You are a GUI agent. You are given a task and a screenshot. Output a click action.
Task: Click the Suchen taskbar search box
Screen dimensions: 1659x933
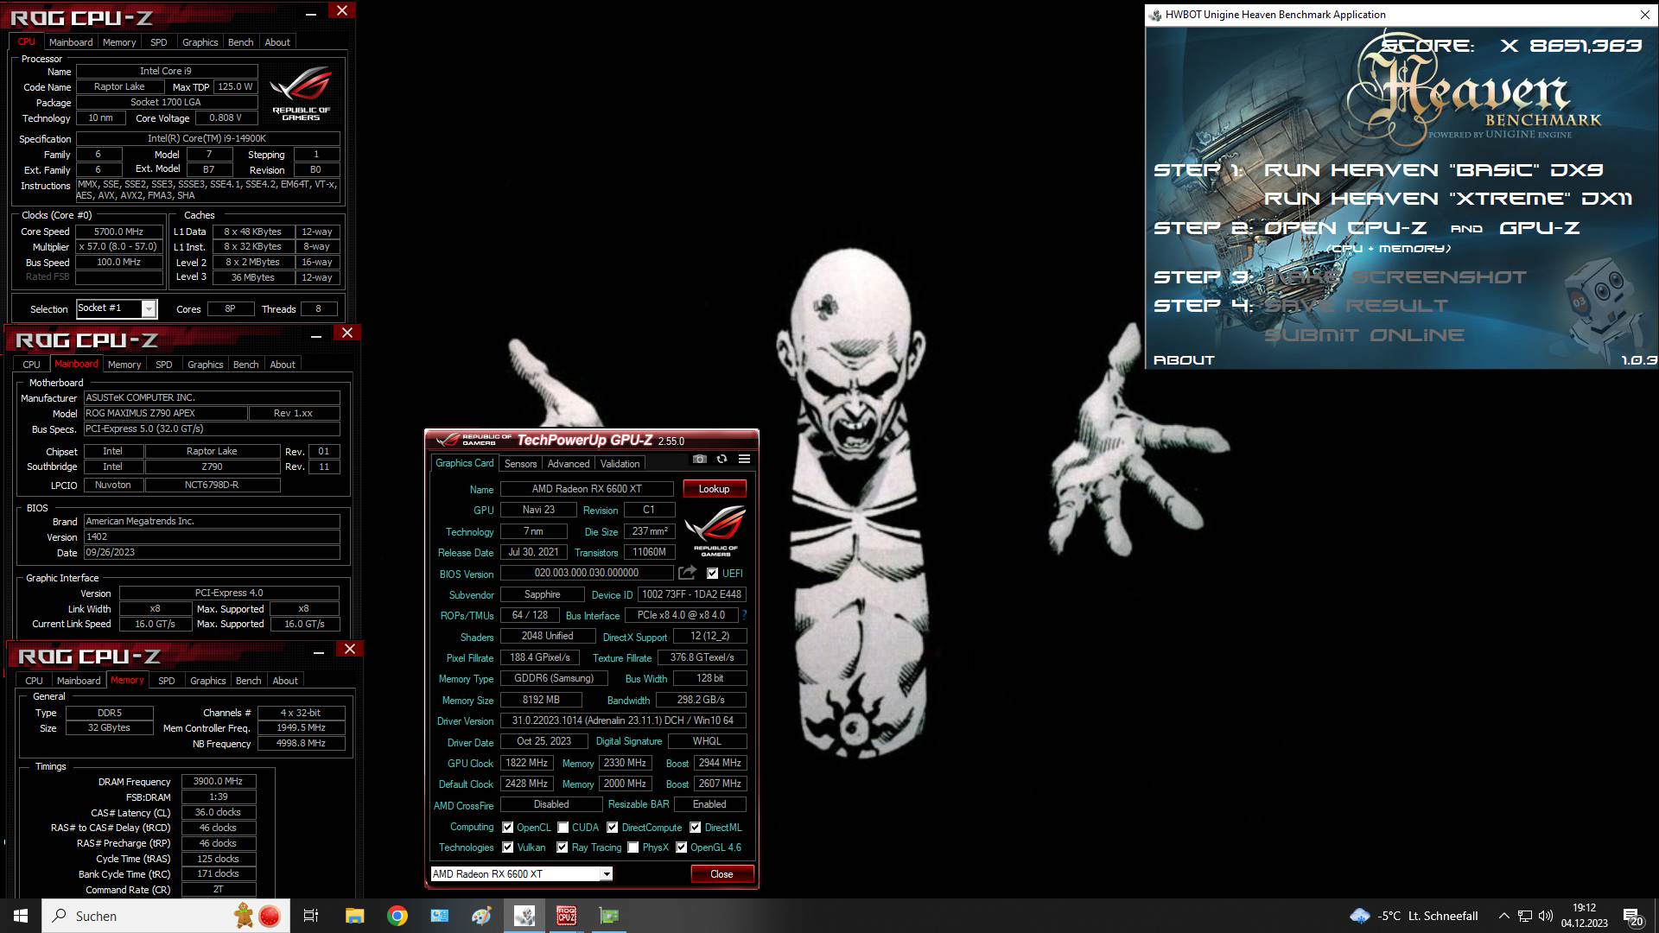[168, 916]
